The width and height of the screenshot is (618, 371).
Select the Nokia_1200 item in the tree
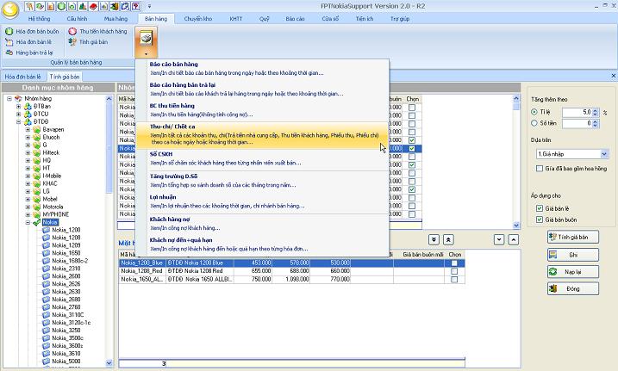click(66, 230)
